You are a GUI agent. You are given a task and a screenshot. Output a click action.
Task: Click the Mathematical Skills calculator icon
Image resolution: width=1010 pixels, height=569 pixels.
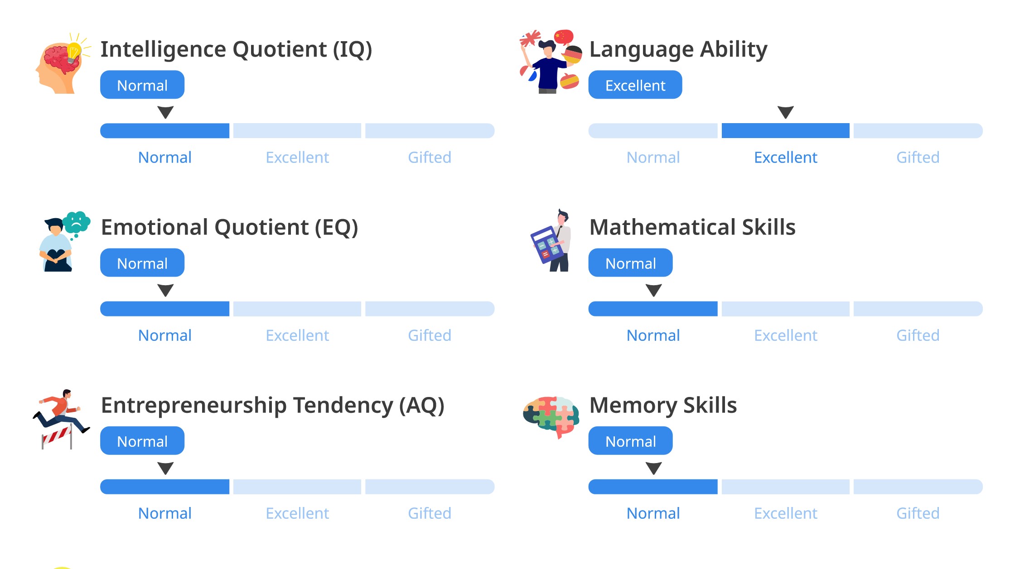click(551, 241)
